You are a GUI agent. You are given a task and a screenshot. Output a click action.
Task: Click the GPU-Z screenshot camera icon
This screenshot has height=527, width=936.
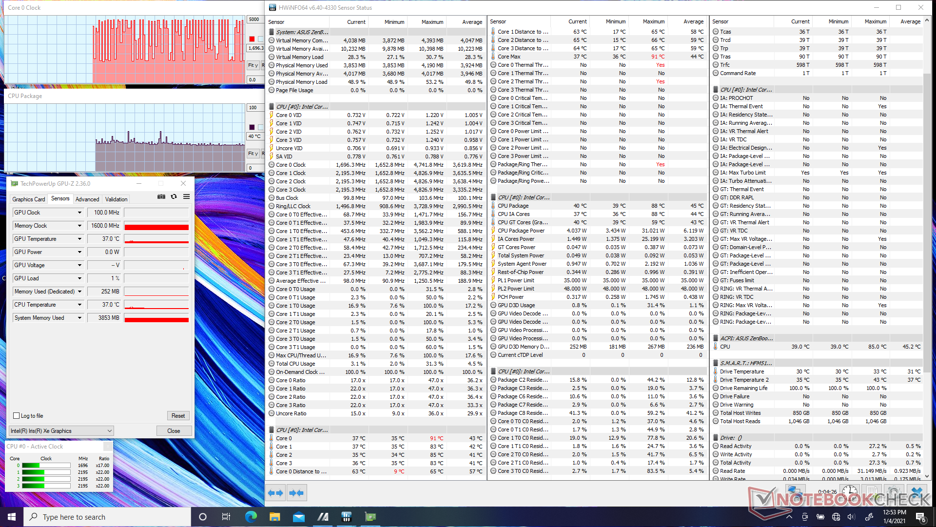pyautogui.click(x=161, y=197)
